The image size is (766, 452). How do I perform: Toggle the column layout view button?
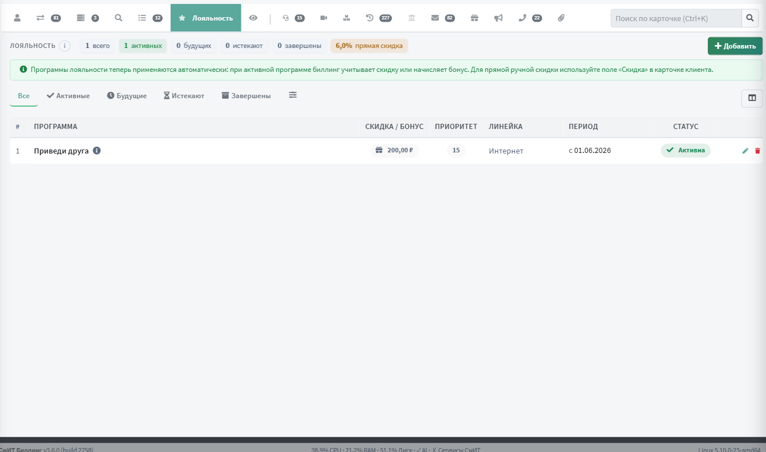[x=752, y=98]
